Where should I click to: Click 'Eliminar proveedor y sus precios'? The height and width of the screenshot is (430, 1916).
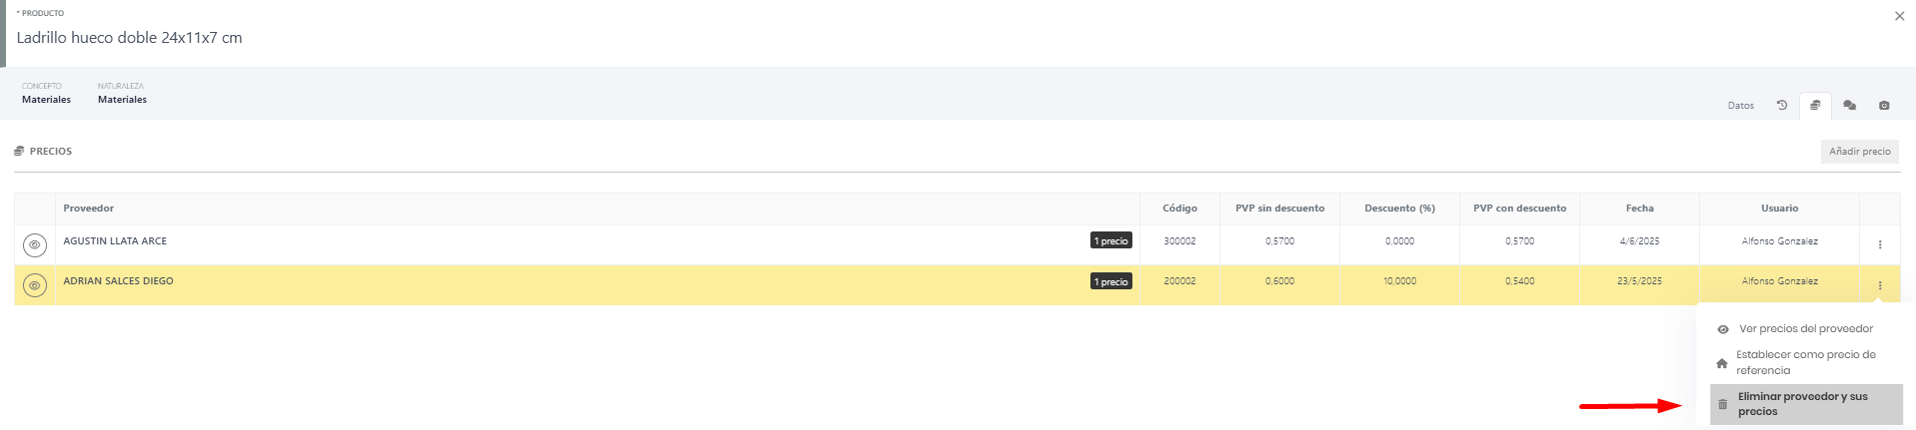point(1805,404)
